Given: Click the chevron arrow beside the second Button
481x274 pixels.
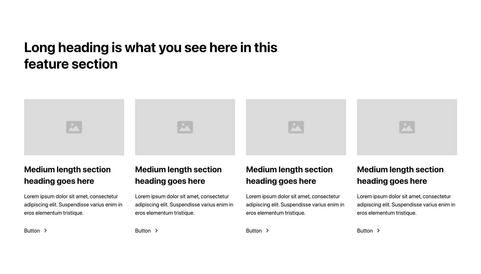Looking at the screenshot, I should 156,230.
